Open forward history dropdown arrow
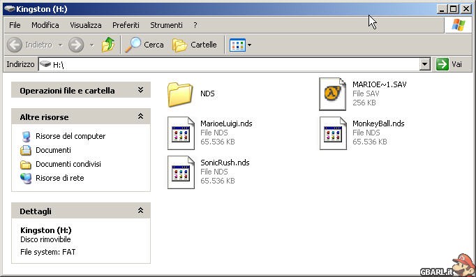476x277 pixels. tap(91, 45)
